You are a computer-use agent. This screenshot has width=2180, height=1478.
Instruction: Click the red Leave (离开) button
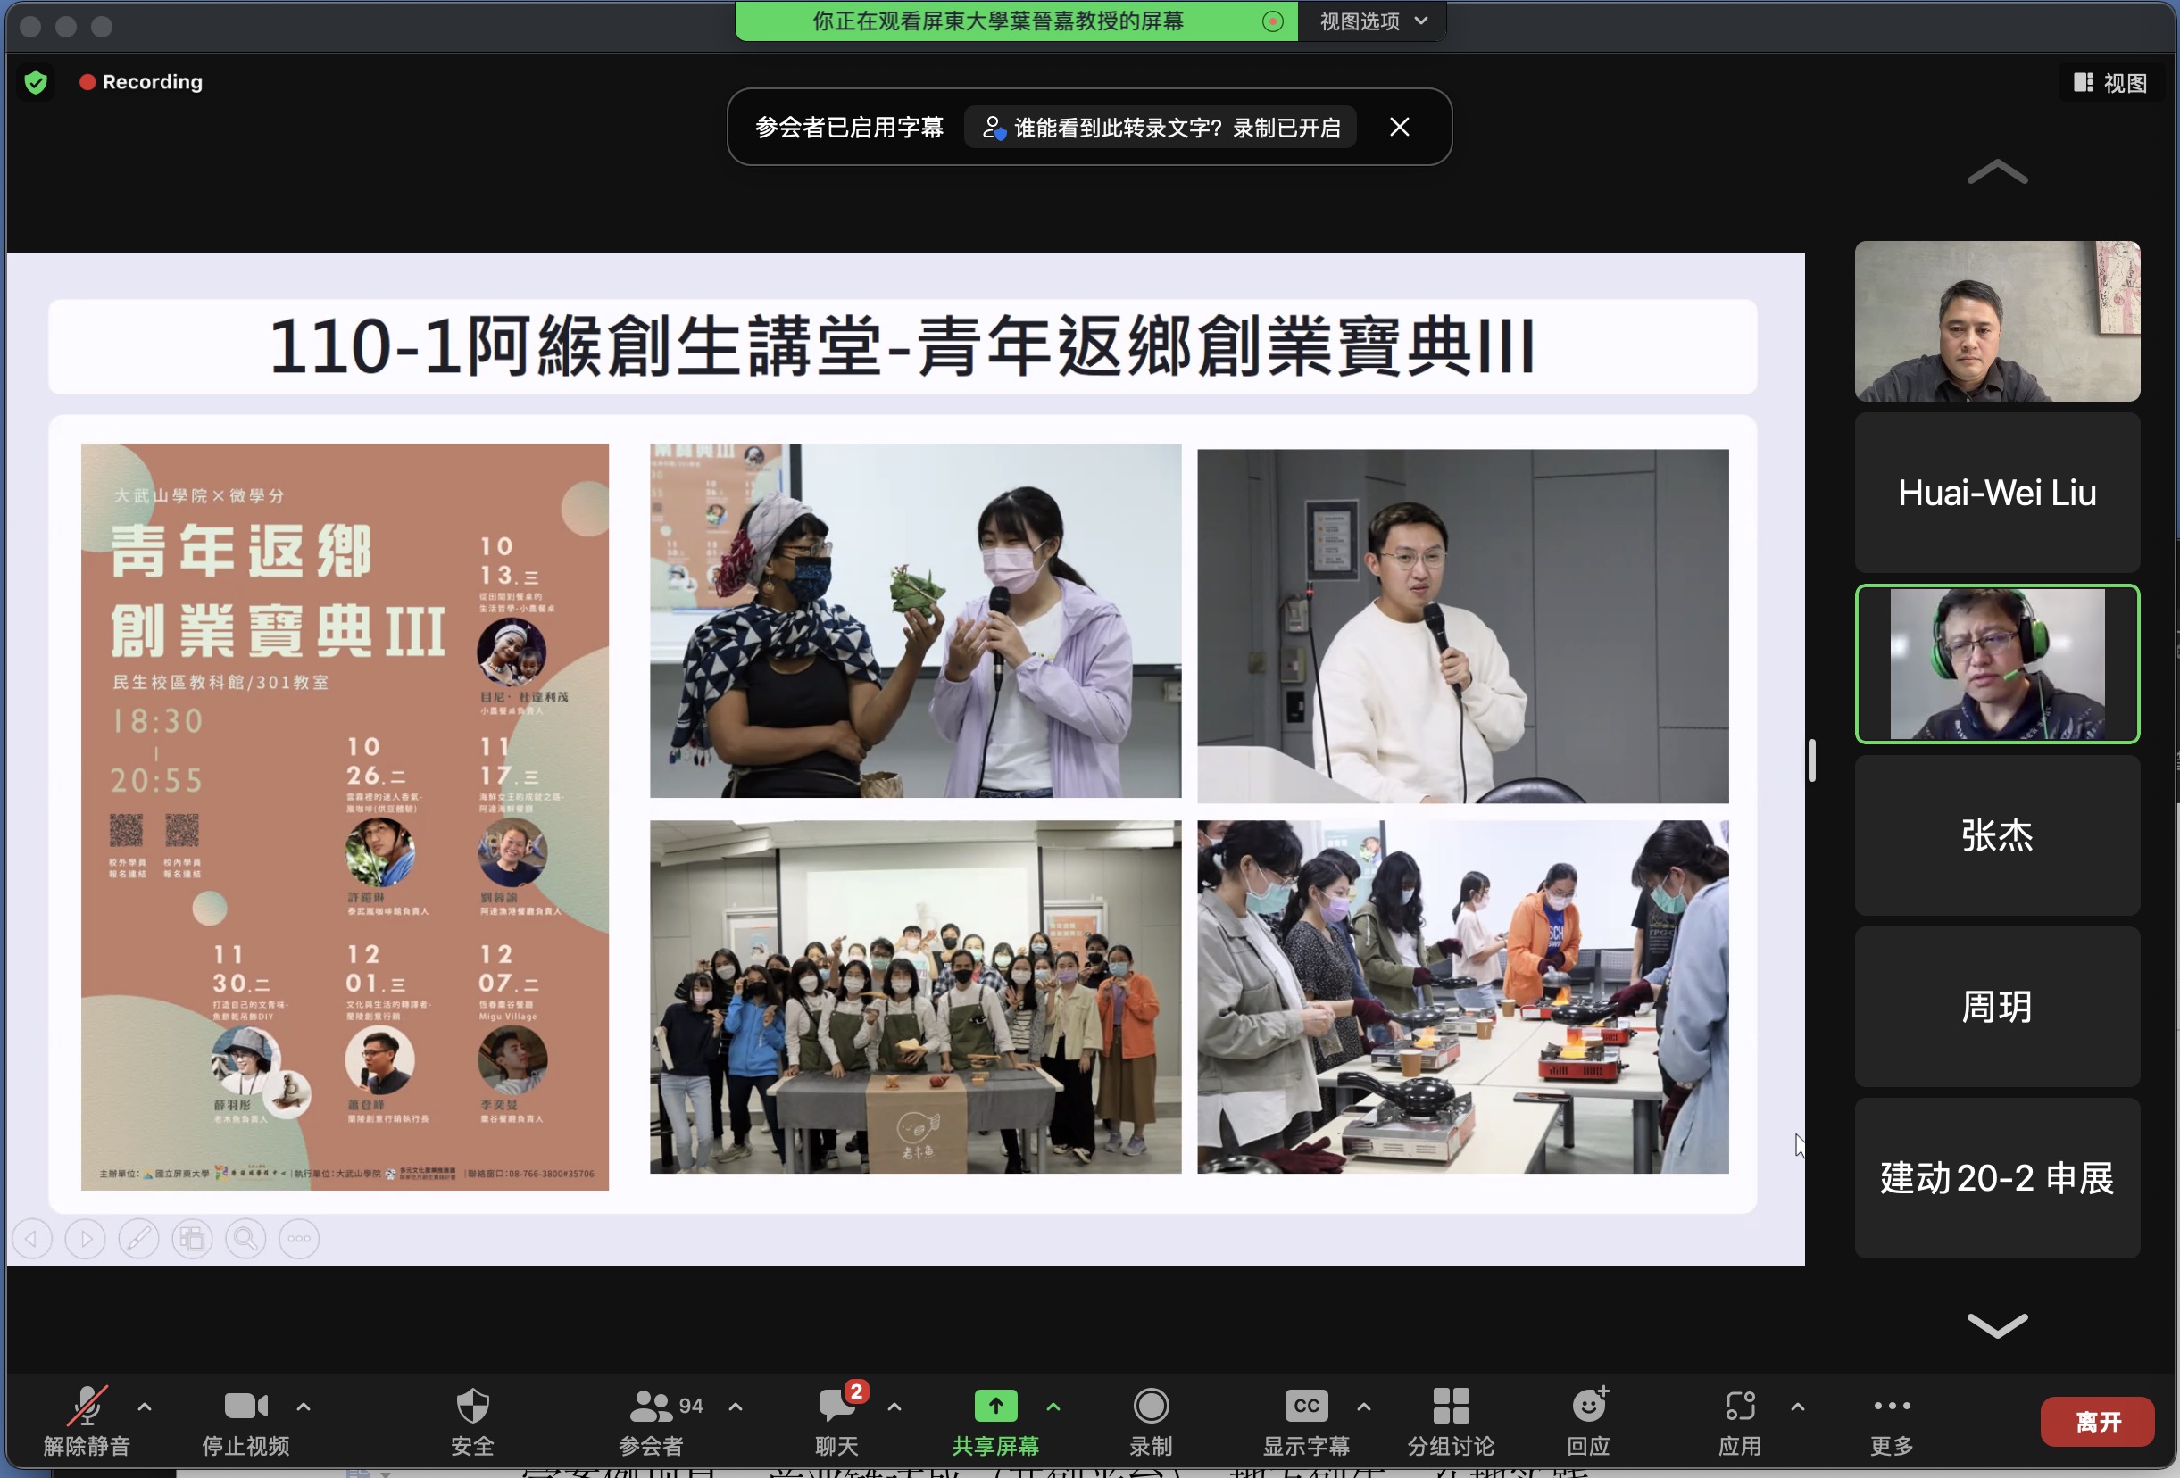2098,1422
